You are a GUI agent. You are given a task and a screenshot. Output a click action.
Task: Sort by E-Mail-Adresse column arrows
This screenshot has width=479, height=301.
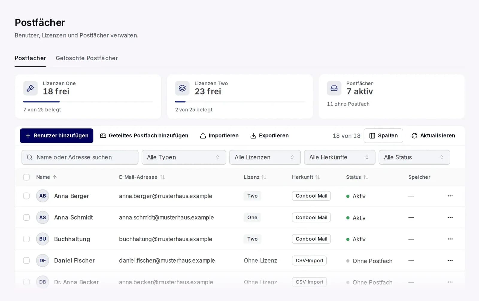tap(162, 177)
